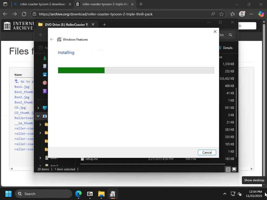
Task: Expand second subfolder under DVD Drive
Action: pyautogui.click(x=40, y=133)
